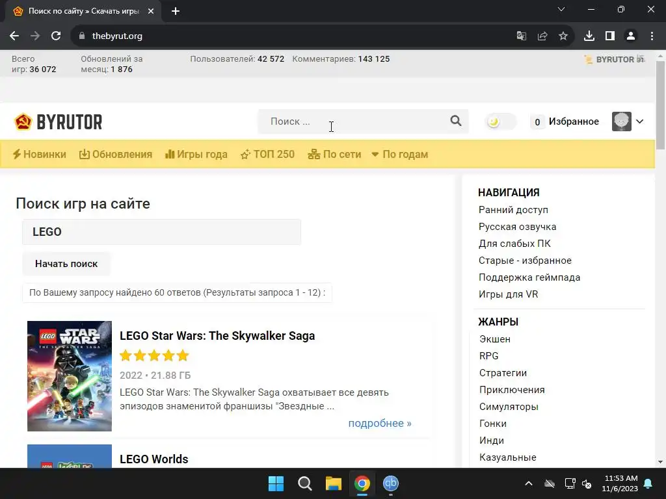Select the Симуляторы genre
Viewport: 666px width, 499px height.
[x=509, y=407]
